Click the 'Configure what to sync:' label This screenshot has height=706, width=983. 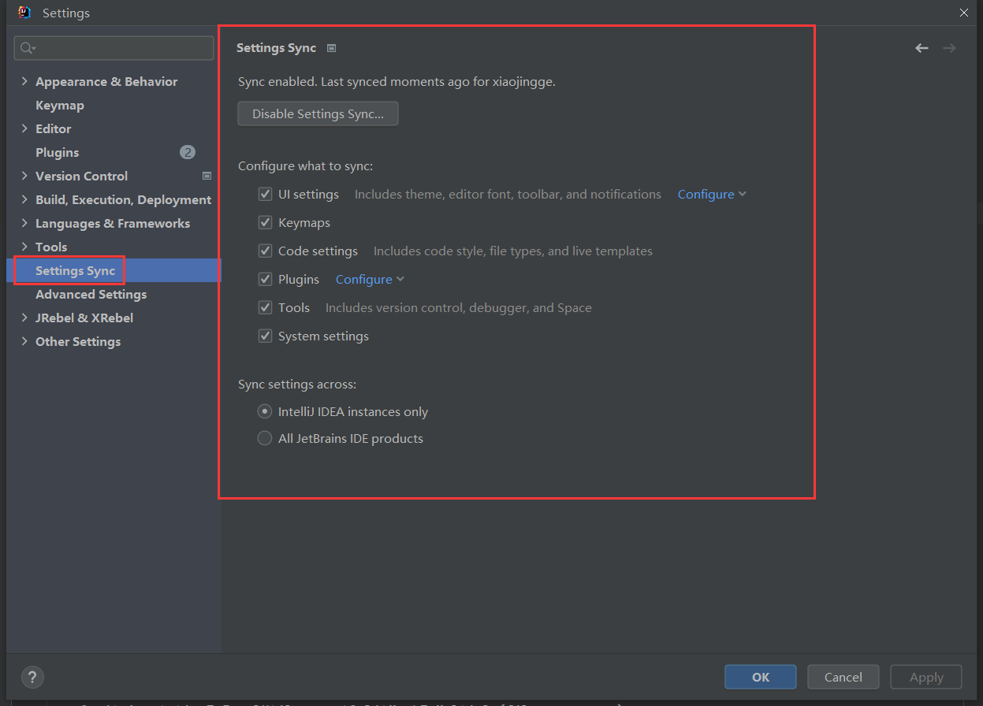(306, 166)
